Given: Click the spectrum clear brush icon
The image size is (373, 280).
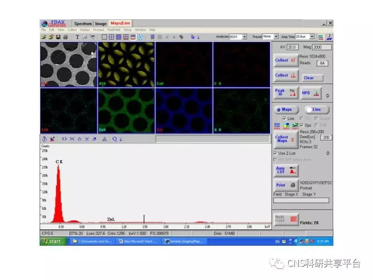Looking at the screenshot, I should pyautogui.click(x=52, y=139).
